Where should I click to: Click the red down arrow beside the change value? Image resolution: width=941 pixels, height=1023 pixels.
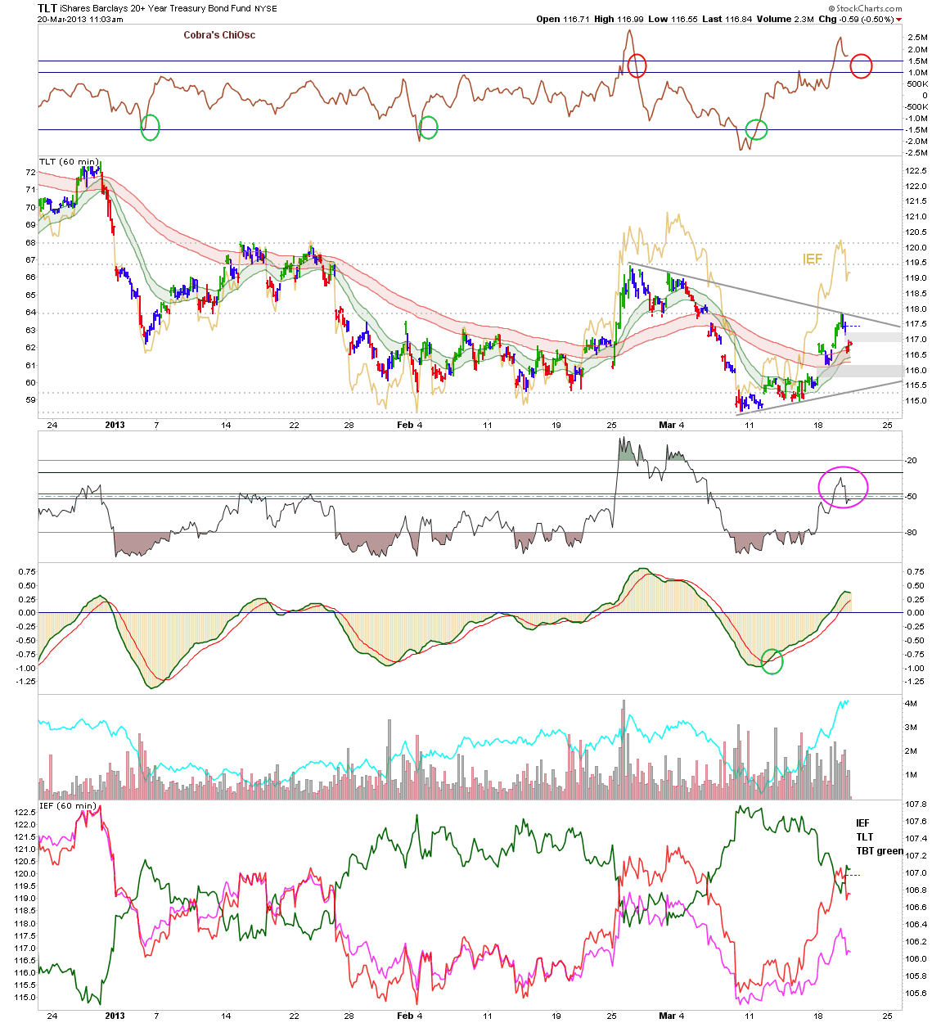(899, 20)
